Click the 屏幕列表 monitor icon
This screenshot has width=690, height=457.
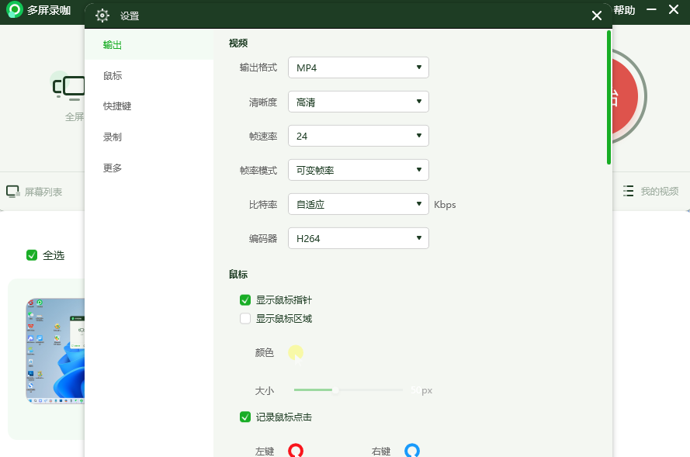12,192
